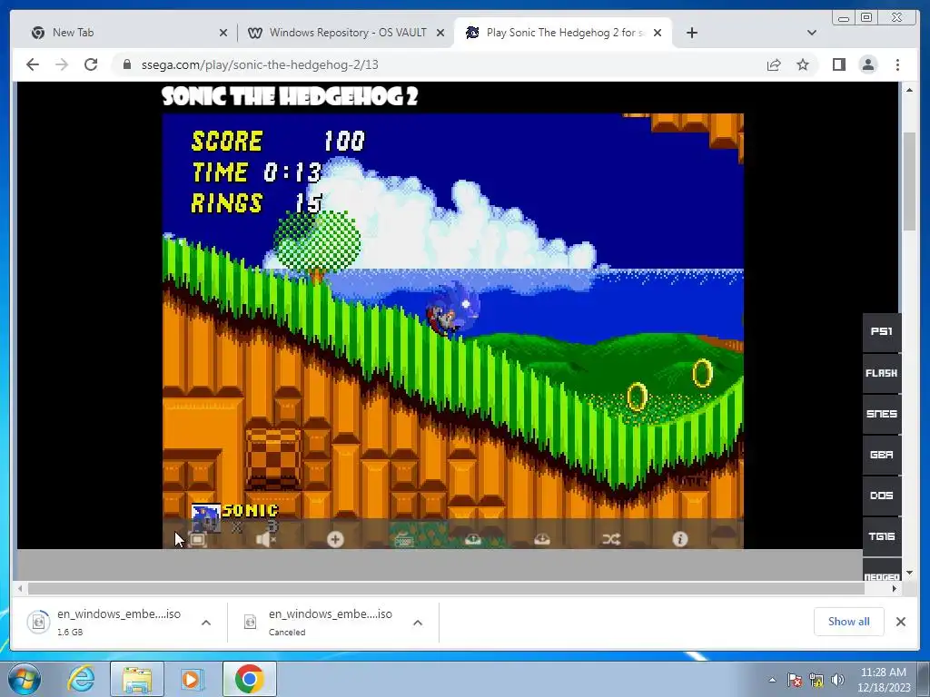Expand options for the 1.6 GB iso download

(206, 623)
